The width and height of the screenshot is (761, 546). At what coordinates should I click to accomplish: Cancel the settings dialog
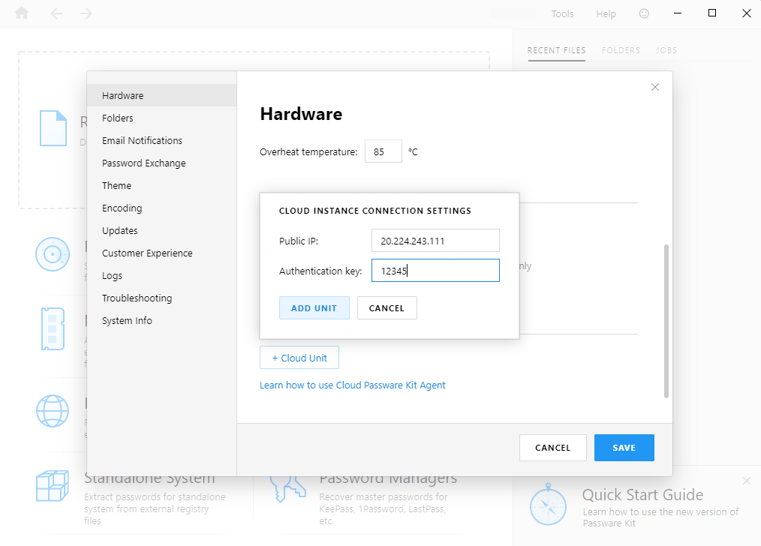[x=553, y=448]
